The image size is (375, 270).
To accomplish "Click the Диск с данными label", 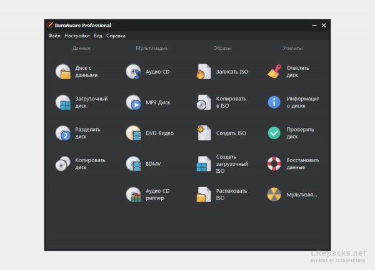I will point(86,71).
